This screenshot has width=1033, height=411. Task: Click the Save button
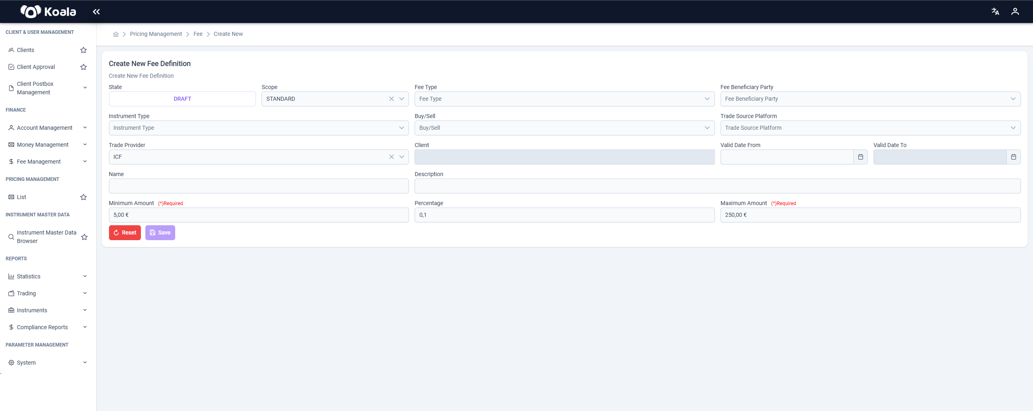click(x=160, y=233)
